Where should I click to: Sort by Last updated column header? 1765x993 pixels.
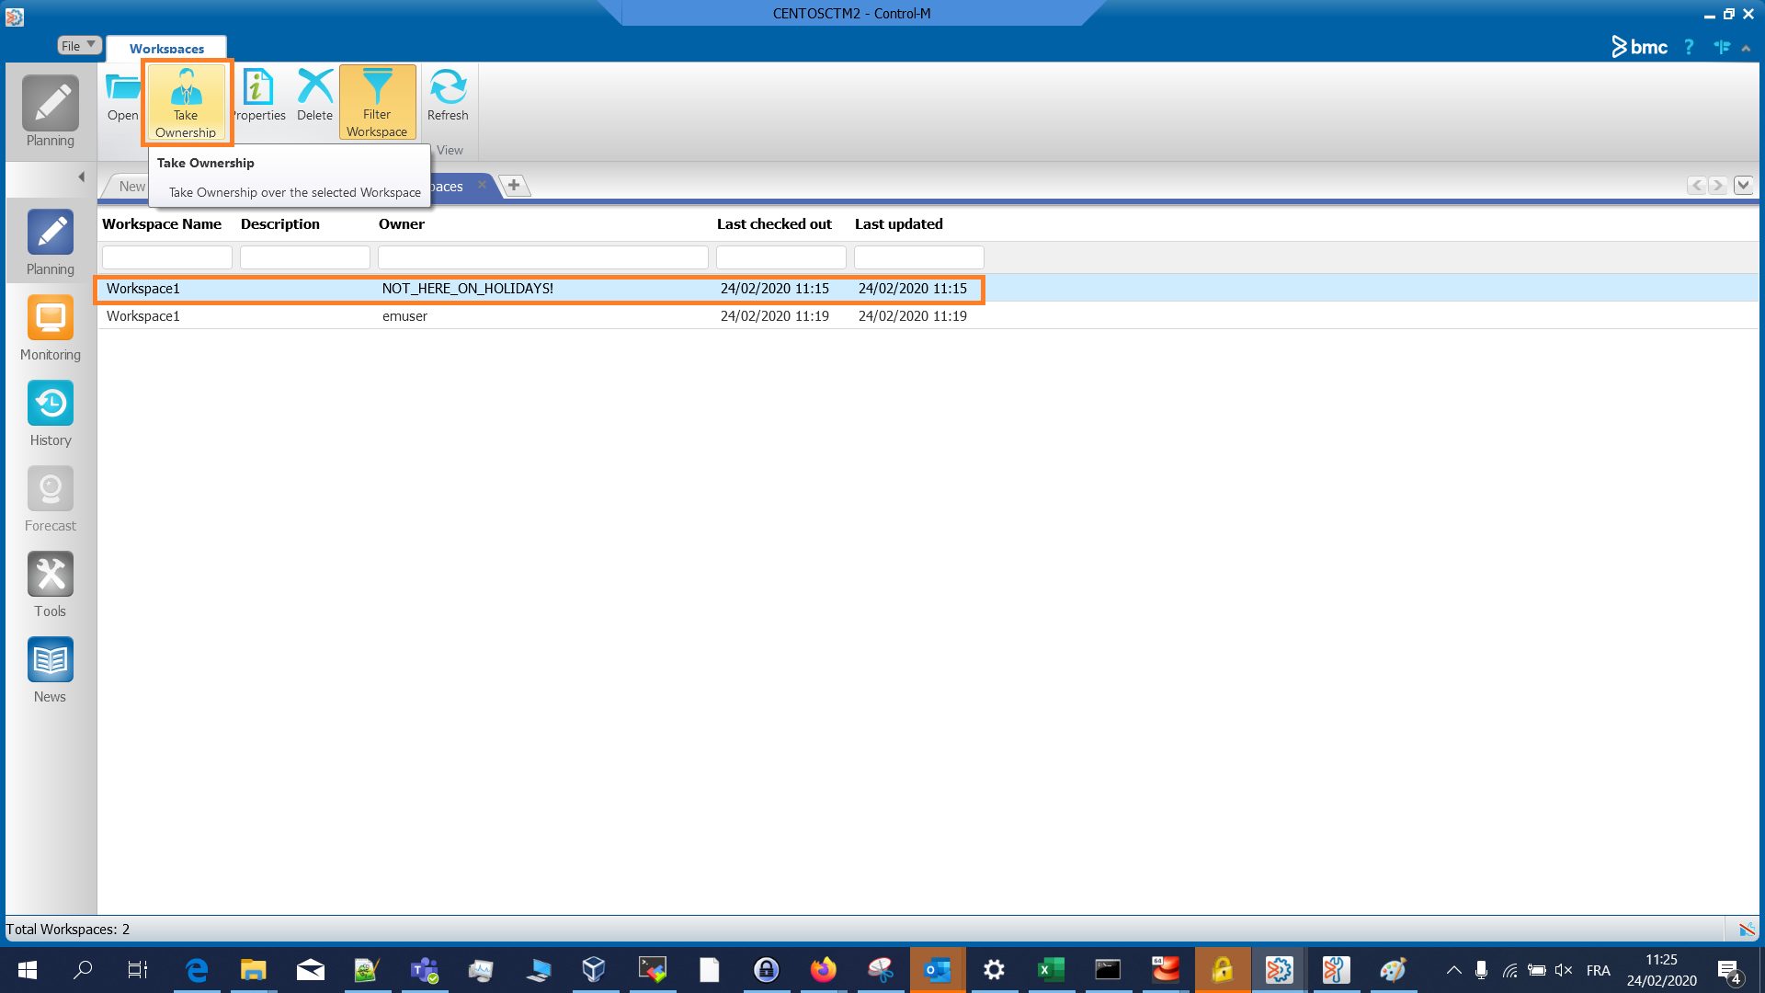[x=899, y=224]
